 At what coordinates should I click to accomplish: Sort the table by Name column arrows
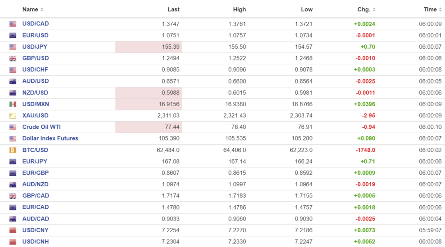(x=42, y=10)
